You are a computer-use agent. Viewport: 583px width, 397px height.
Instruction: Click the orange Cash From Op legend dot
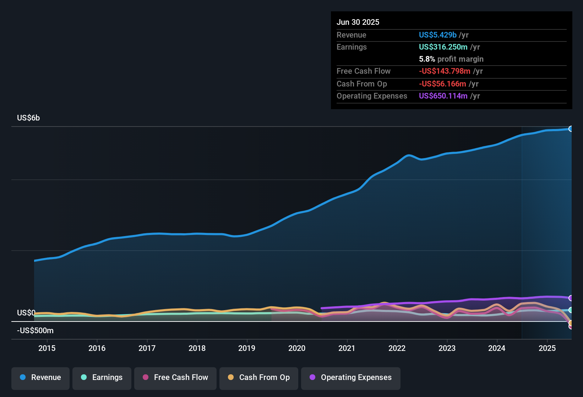tap(231, 378)
